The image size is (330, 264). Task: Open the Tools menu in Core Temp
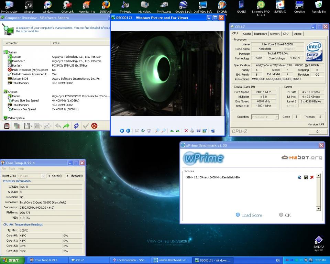12,169
